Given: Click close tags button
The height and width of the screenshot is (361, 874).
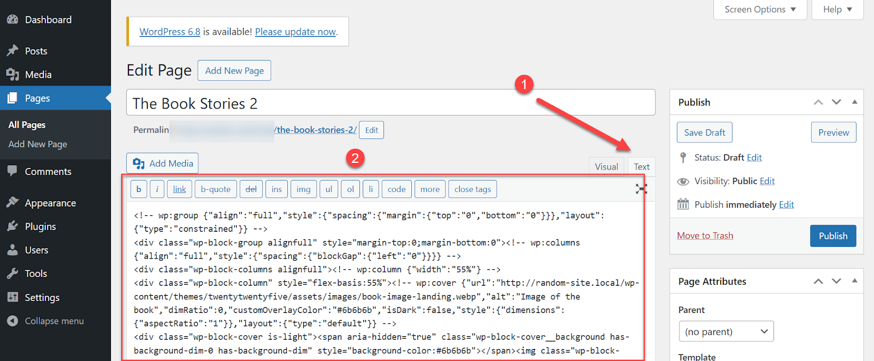Looking at the screenshot, I should click(x=473, y=189).
